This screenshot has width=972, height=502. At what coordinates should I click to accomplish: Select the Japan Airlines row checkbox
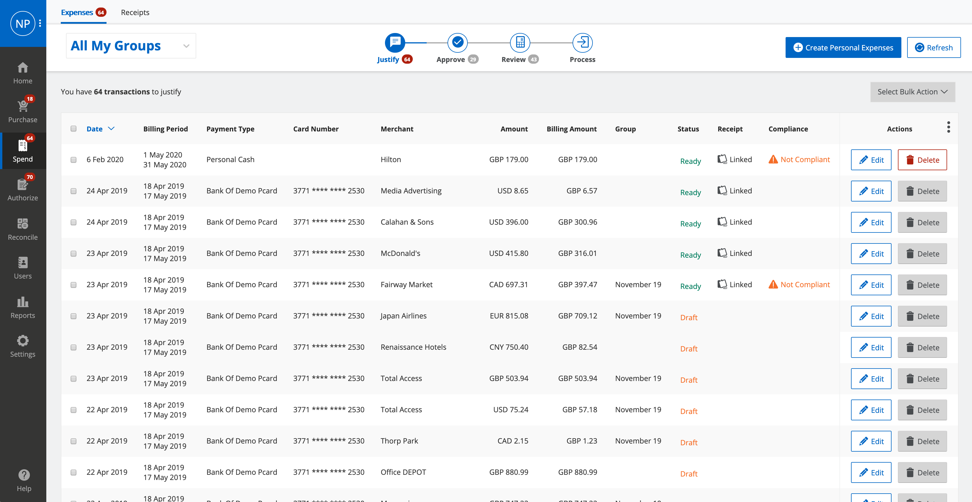pyautogui.click(x=74, y=316)
